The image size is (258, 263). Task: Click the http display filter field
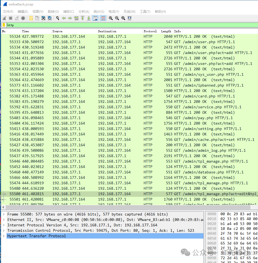130,25
